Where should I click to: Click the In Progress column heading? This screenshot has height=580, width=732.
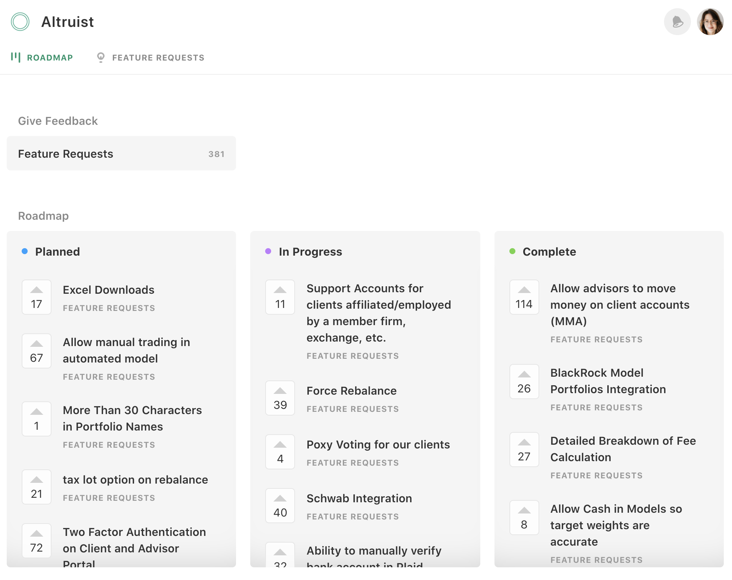point(310,252)
